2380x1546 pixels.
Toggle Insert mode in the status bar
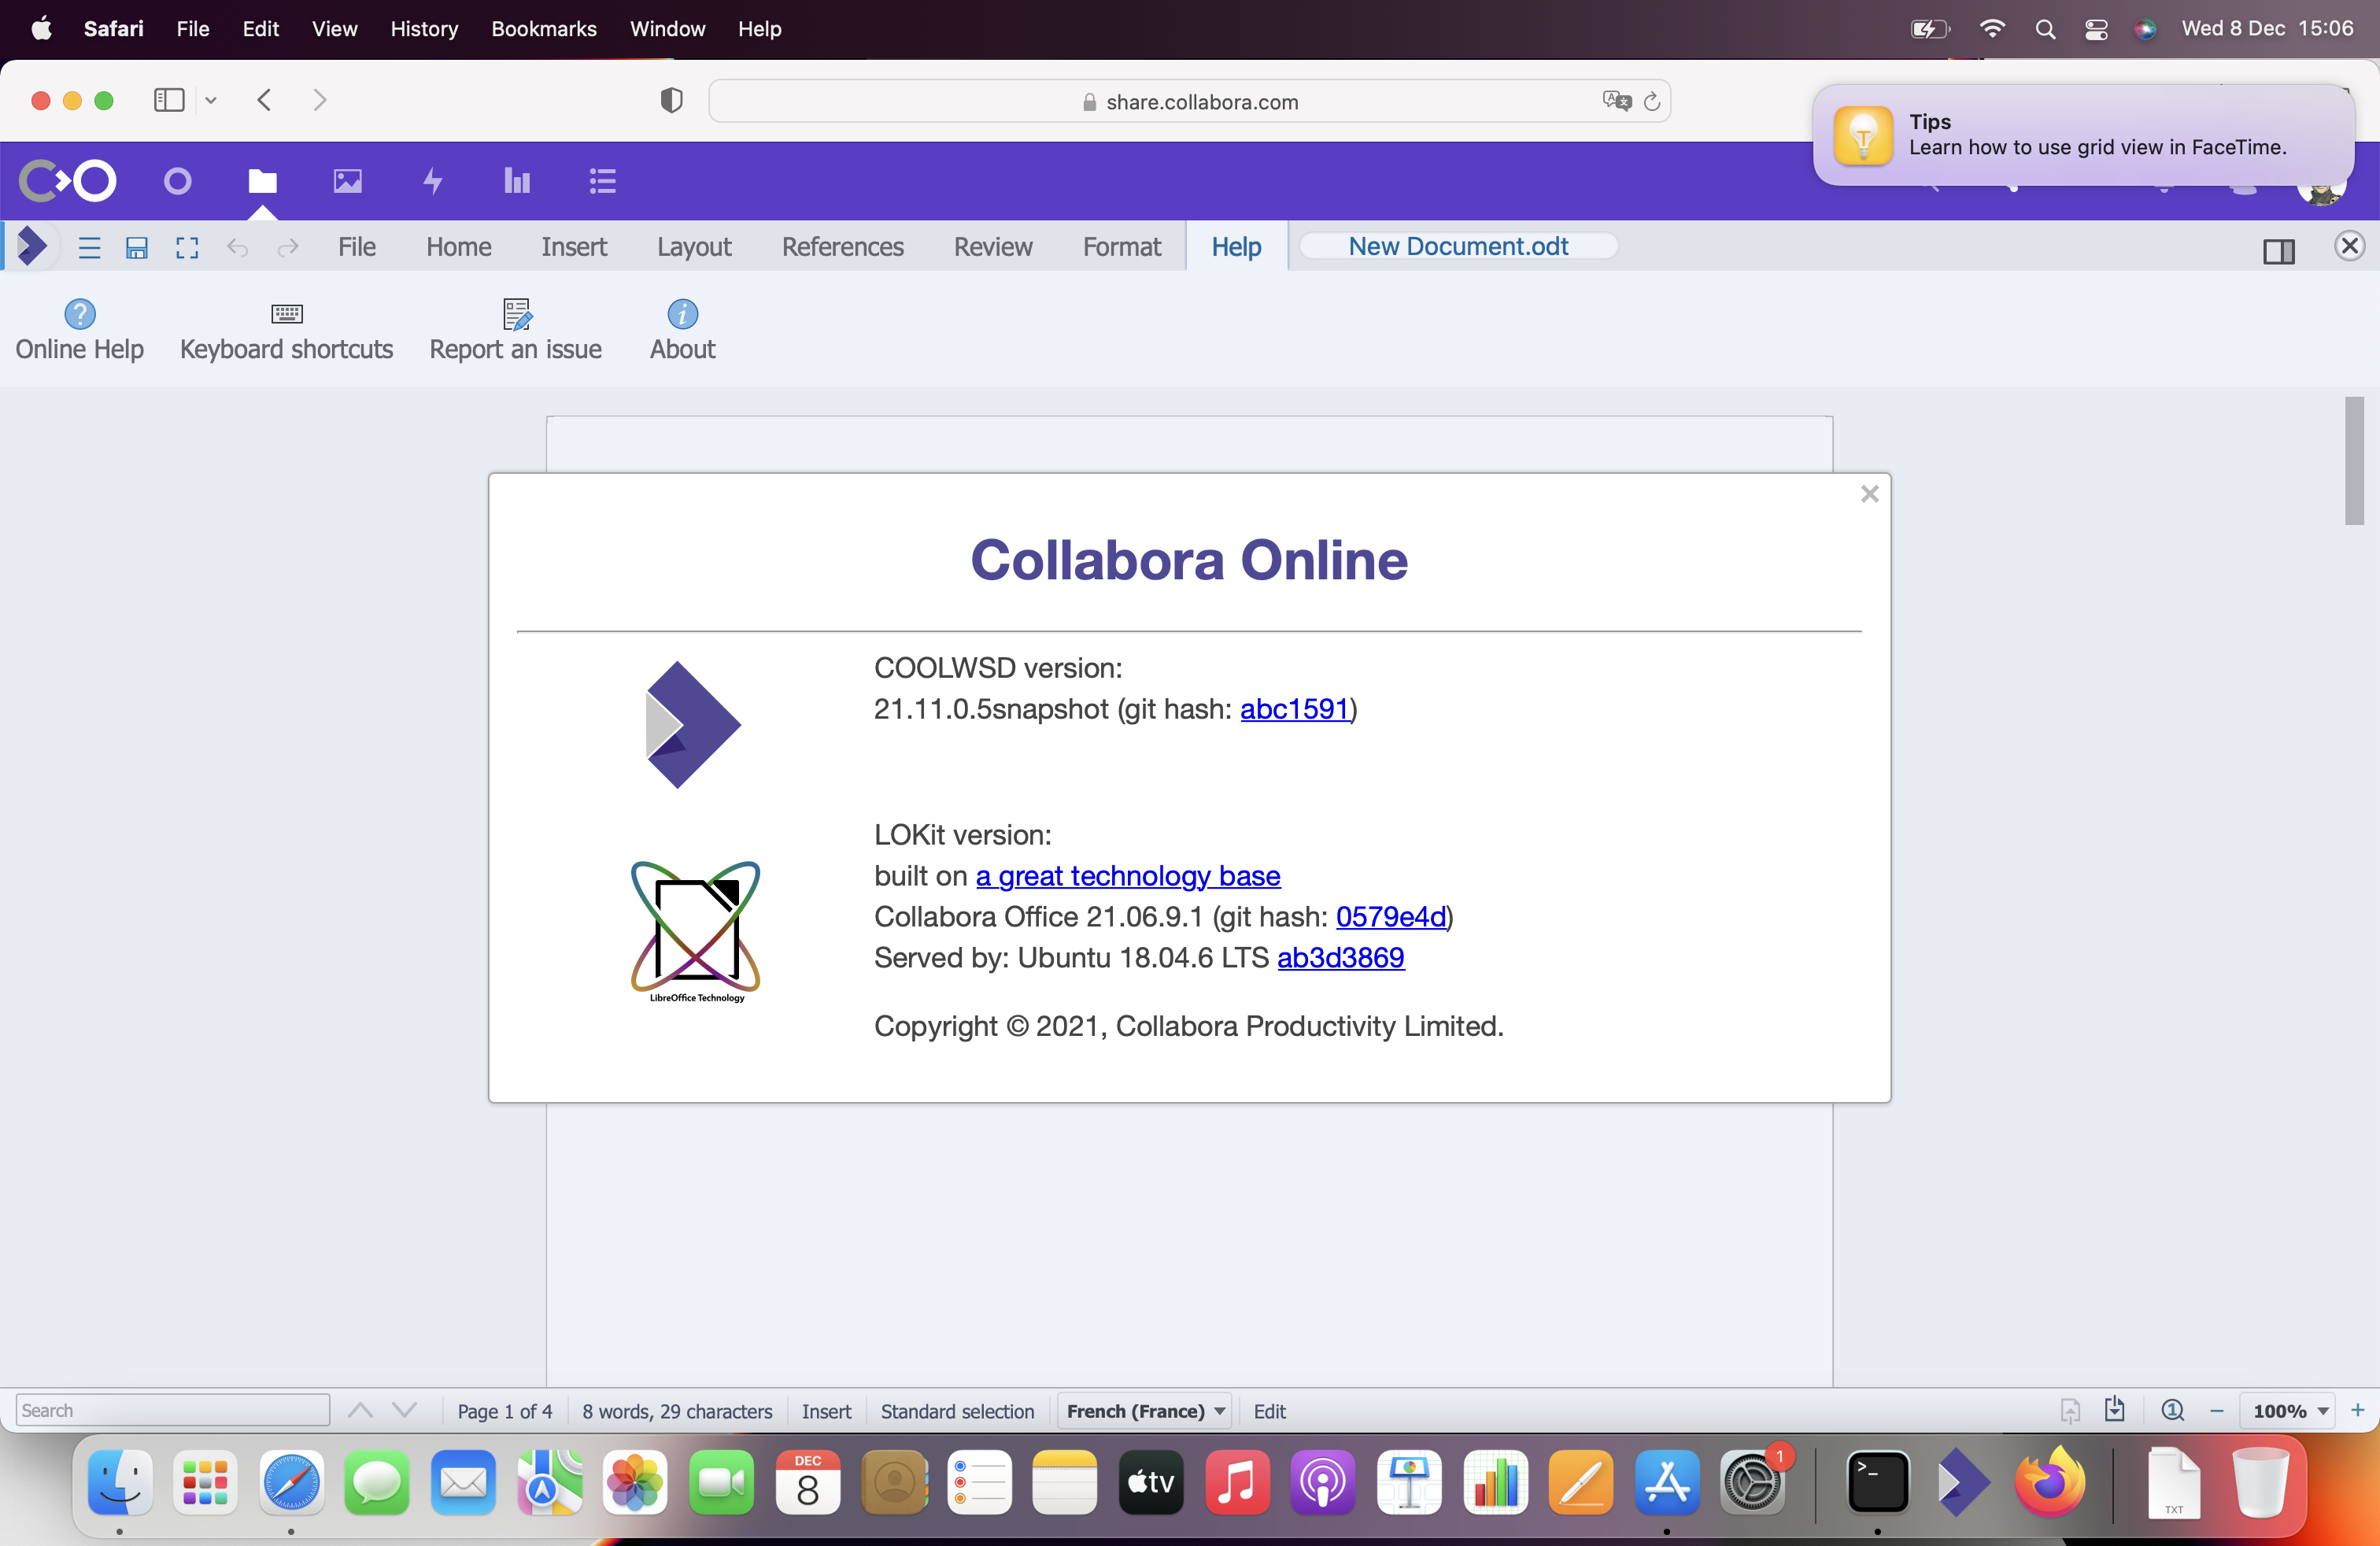coord(826,1411)
